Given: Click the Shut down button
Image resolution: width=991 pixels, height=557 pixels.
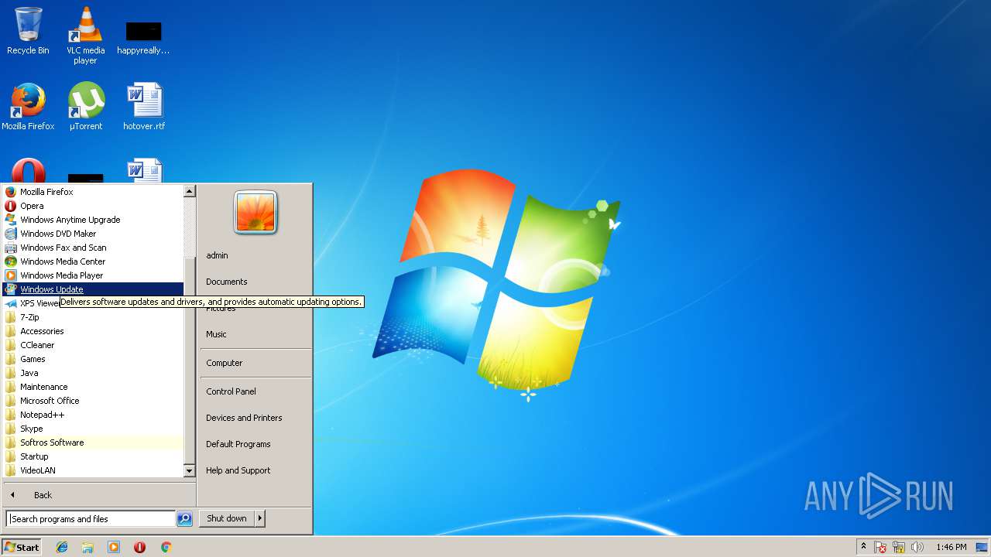Looking at the screenshot, I should [227, 518].
